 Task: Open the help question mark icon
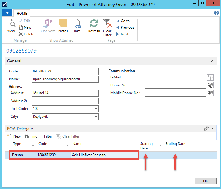tap(216, 13)
